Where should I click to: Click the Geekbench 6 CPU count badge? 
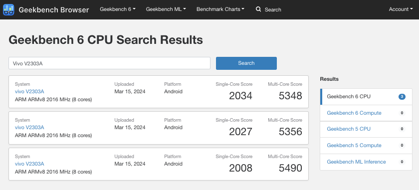(x=402, y=96)
